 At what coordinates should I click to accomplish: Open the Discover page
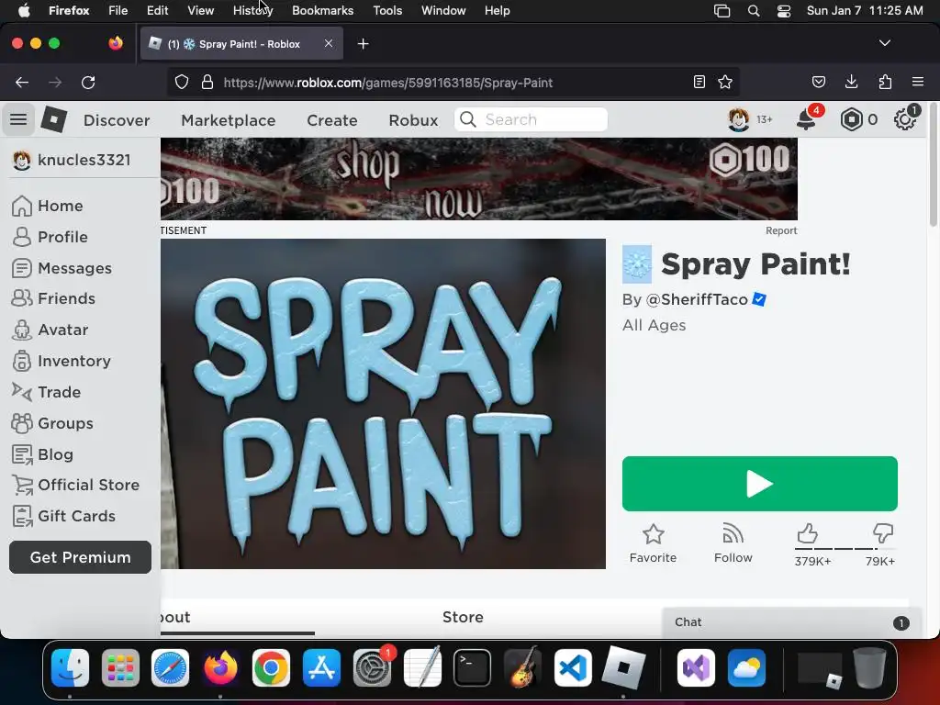(x=117, y=120)
